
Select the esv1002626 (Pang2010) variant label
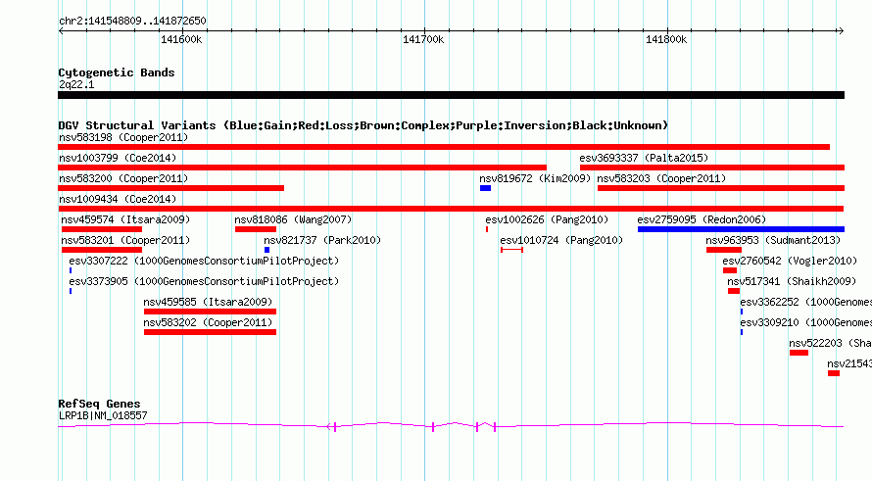pos(547,219)
